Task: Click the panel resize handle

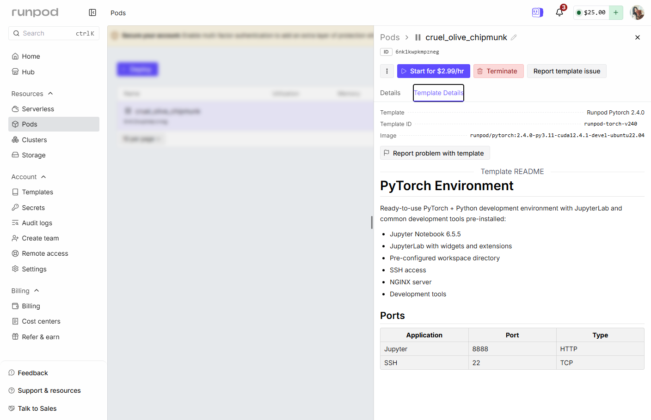Action: (x=372, y=222)
